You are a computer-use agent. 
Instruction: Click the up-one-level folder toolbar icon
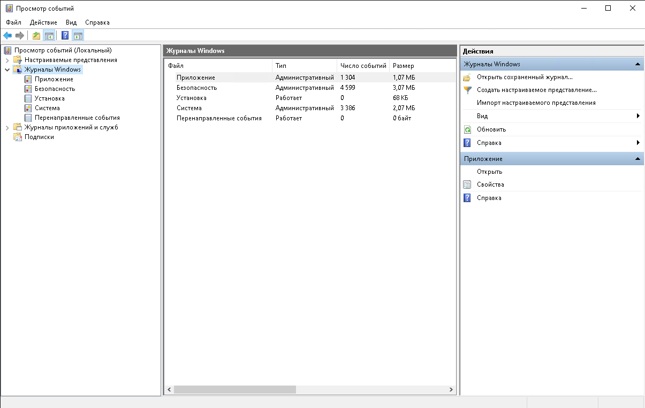pos(36,36)
